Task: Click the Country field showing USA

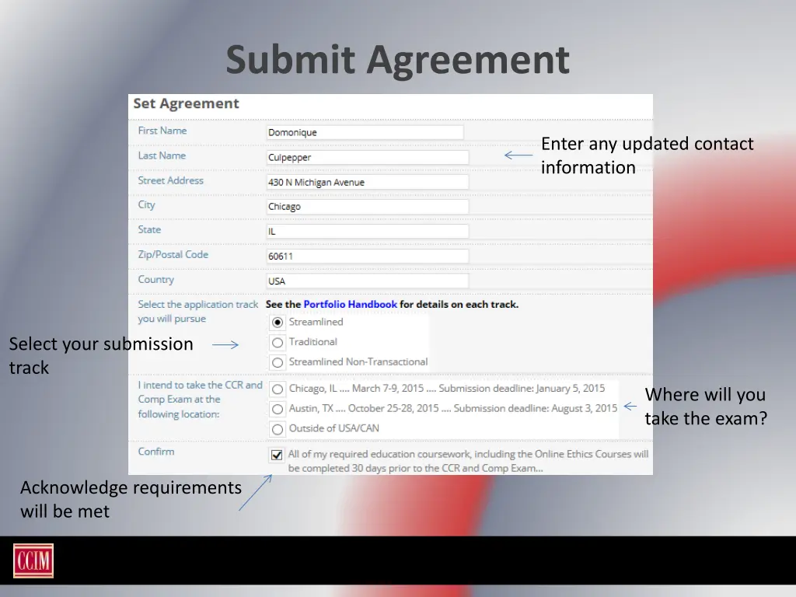Action: tap(368, 281)
